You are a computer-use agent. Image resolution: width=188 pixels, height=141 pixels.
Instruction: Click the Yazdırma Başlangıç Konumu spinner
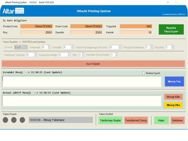[x=115, y=47]
